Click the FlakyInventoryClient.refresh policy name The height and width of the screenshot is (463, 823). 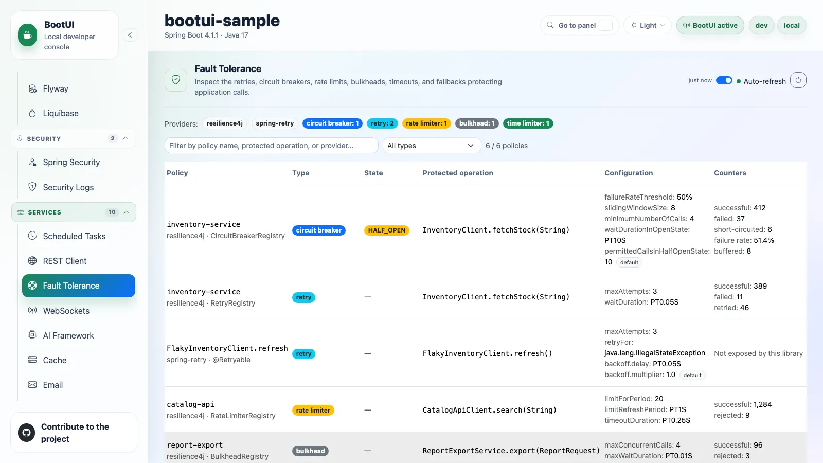(227, 348)
